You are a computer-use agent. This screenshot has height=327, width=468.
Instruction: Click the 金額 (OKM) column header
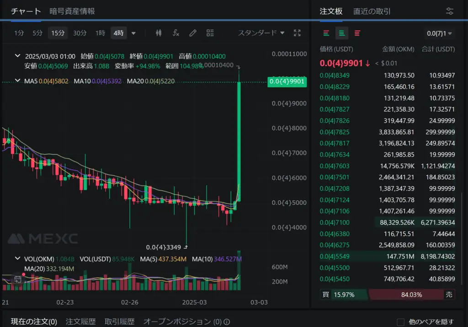tap(398, 49)
